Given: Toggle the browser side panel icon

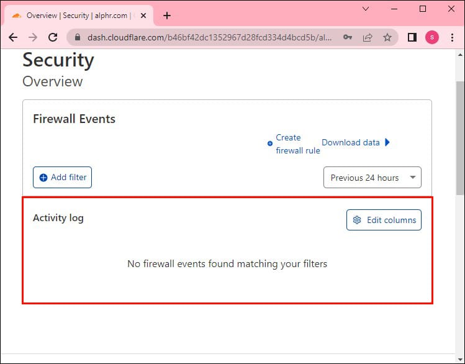Looking at the screenshot, I should (412, 37).
